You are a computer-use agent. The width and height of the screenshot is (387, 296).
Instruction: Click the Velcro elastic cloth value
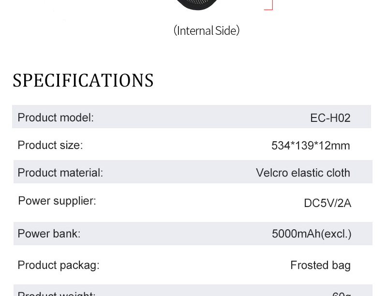[303, 173]
